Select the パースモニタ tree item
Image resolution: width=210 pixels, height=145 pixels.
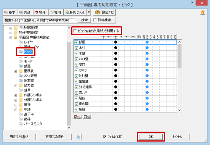33,124
